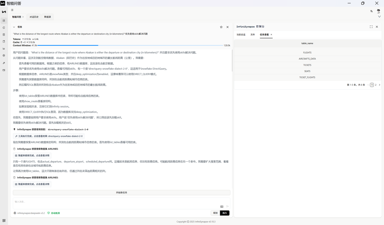Expand the tabs overflow chevron at top right
The height and width of the screenshot is (225, 384).
point(379,17)
